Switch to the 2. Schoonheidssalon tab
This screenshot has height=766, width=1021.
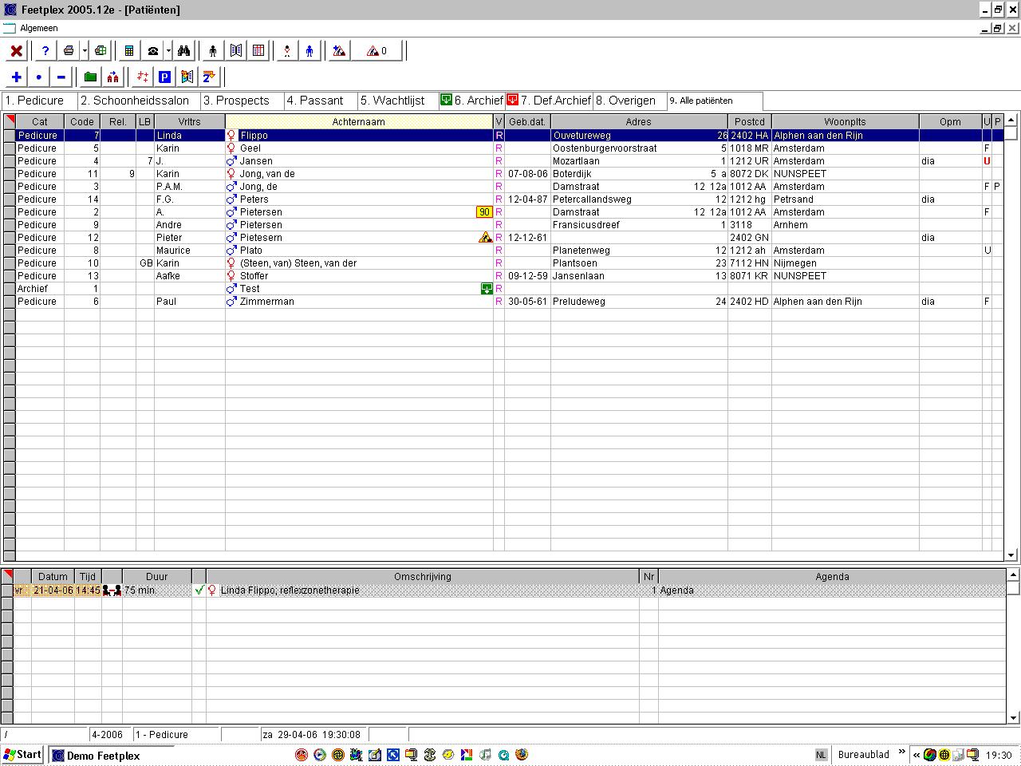135,101
